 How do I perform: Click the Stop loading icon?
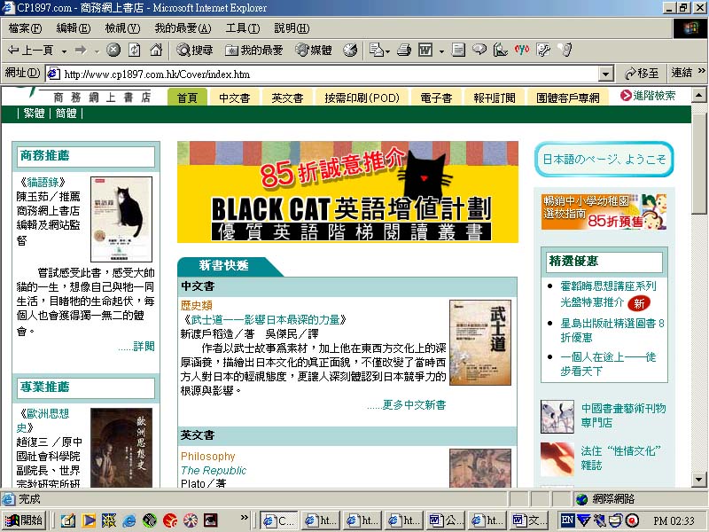(113, 50)
